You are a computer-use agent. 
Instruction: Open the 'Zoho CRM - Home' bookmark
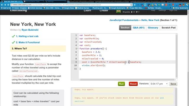click(52, 8)
